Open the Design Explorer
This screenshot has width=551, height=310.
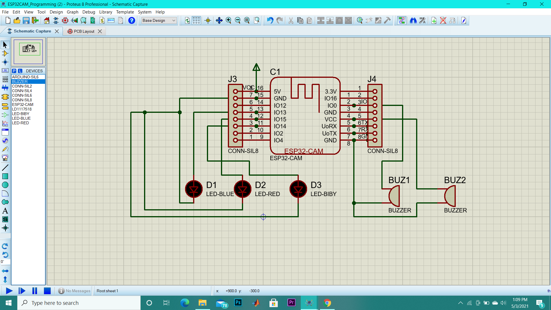coord(84,20)
